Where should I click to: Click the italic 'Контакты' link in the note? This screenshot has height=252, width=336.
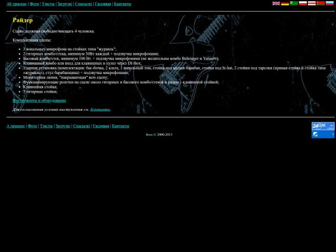(100, 110)
